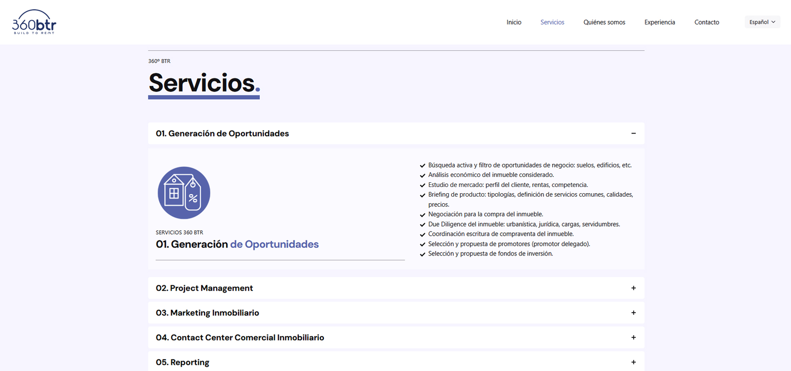The image size is (791, 371).
Task: Click the house price-tag icon
Action: 184,193
